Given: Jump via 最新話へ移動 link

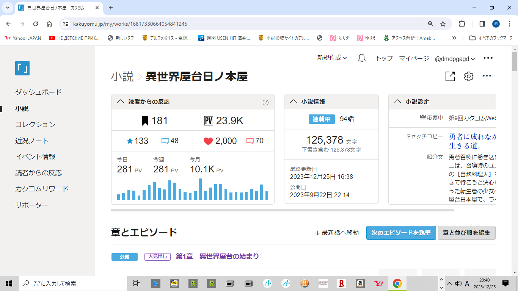Looking at the screenshot, I should (337, 233).
